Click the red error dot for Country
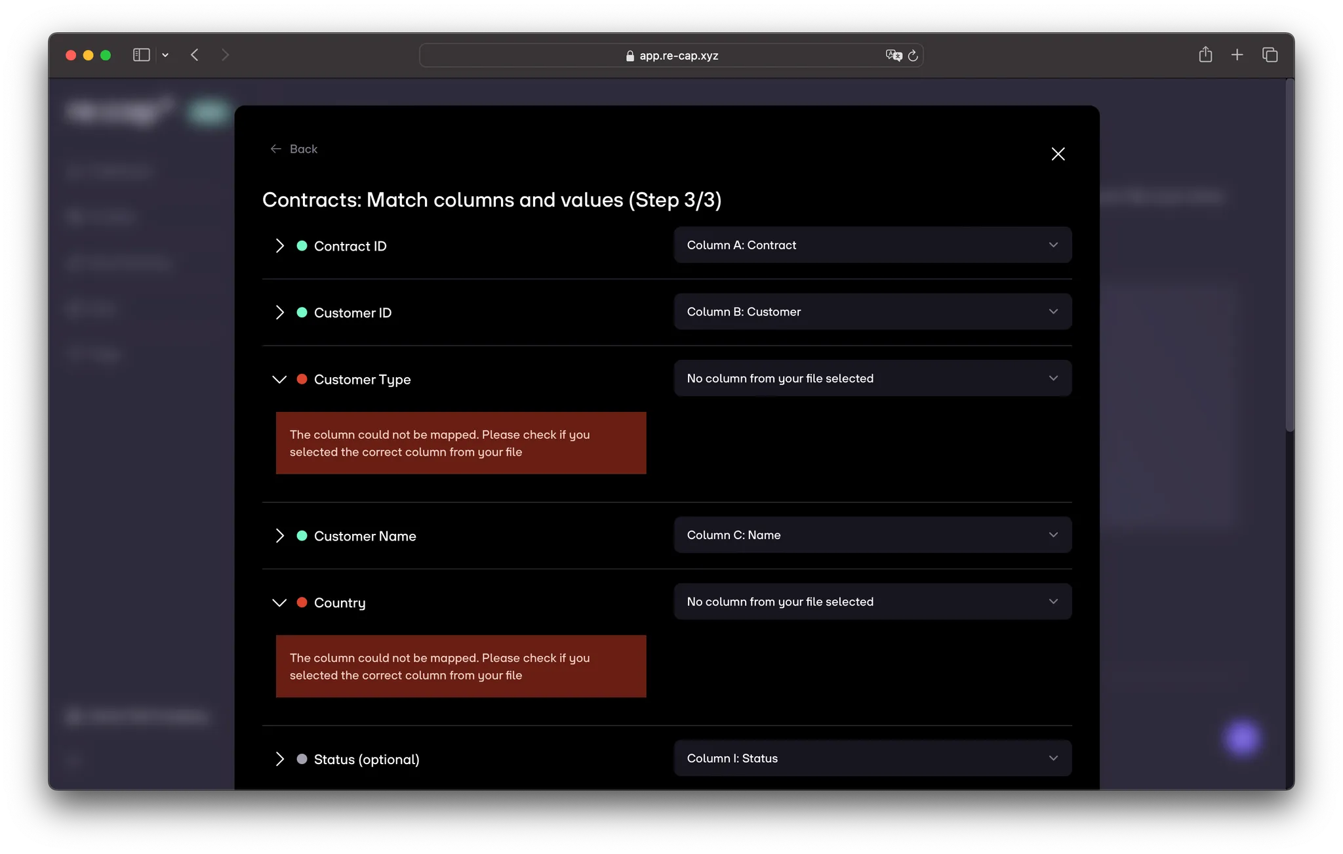Image resolution: width=1343 pixels, height=854 pixels. [x=302, y=602]
